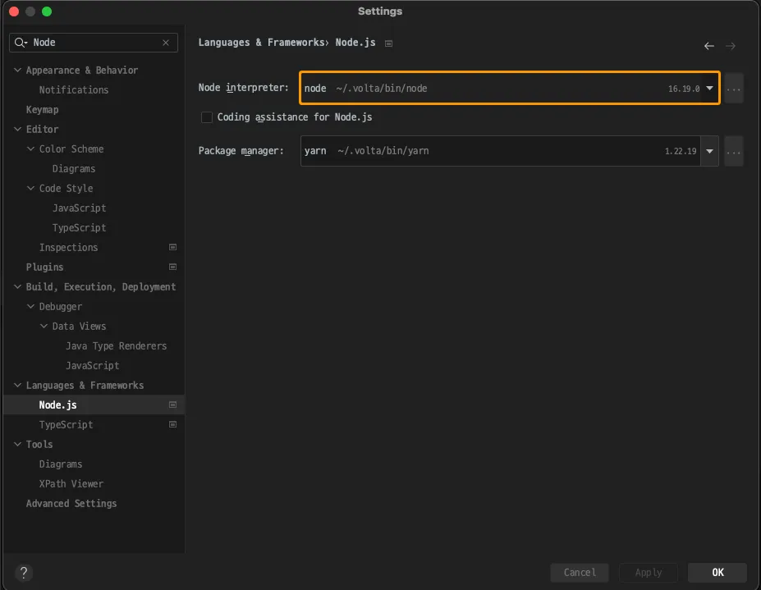
Task: Click the Node search input field
Action: click(x=94, y=43)
